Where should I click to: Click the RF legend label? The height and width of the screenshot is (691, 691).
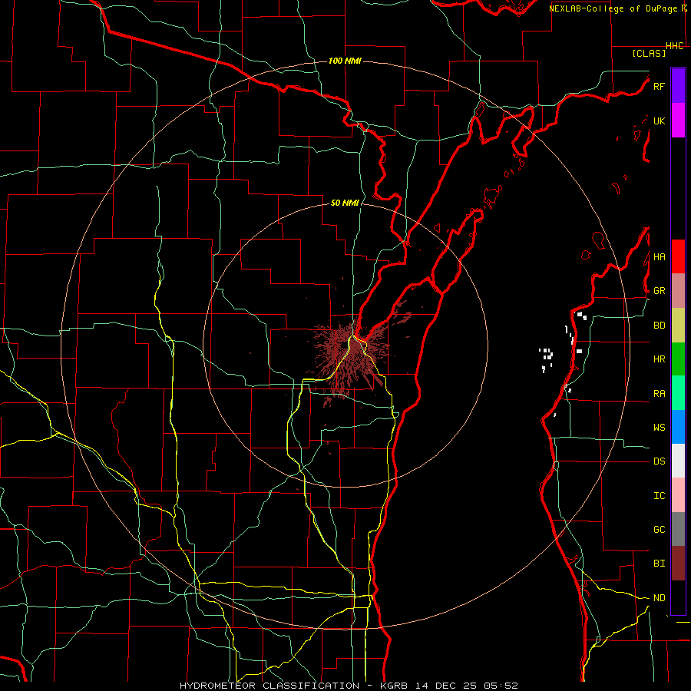click(659, 86)
